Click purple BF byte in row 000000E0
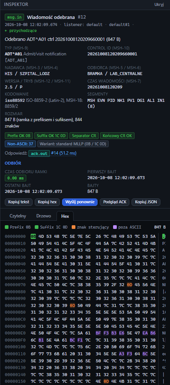 (98, 333)
